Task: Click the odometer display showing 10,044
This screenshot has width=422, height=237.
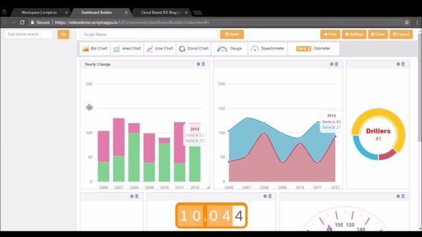Action: point(211,215)
